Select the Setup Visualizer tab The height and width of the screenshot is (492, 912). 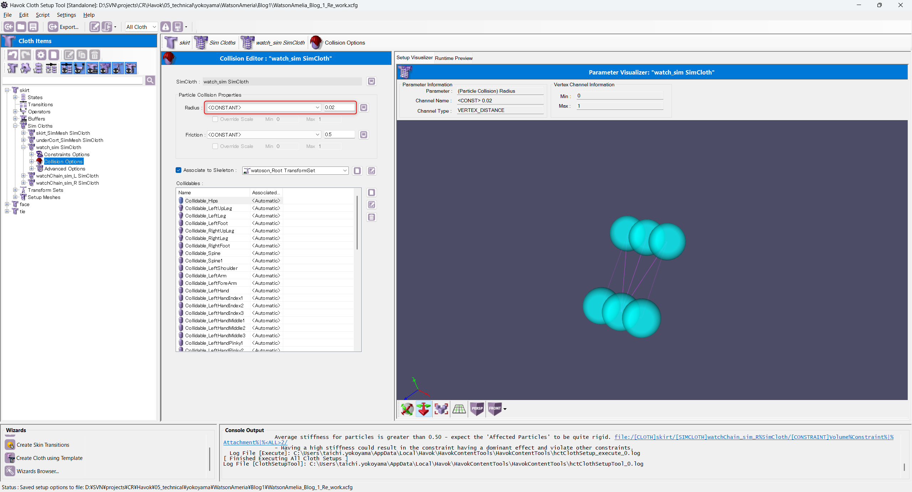pyautogui.click(x=414, y=58)
